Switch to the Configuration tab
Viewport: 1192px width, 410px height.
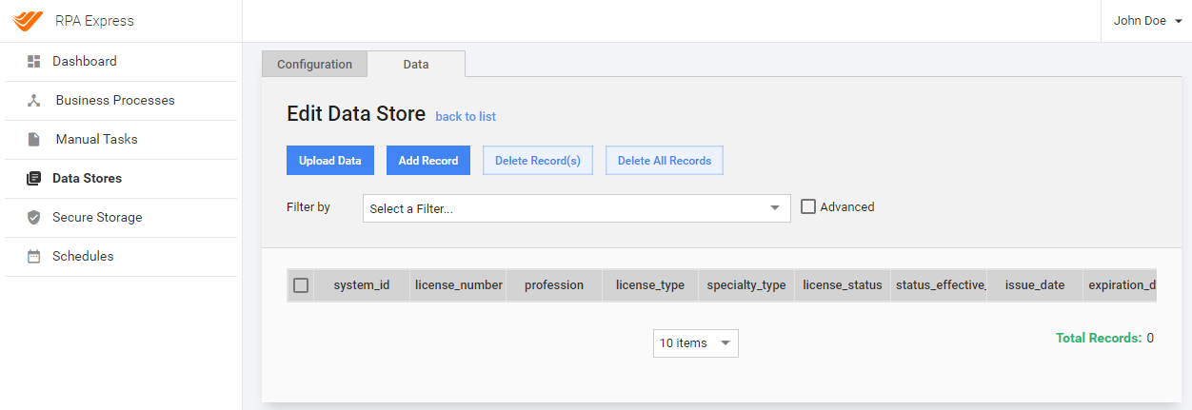pos(314,64)
